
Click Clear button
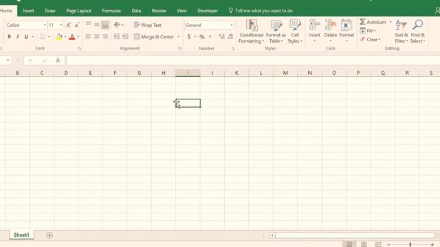tap(370, 40)
